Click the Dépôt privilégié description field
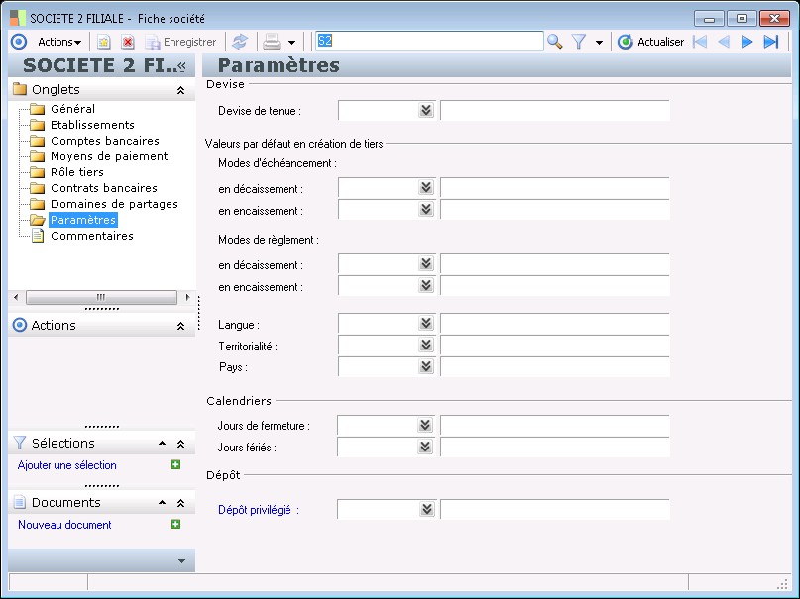 point(554,509)
